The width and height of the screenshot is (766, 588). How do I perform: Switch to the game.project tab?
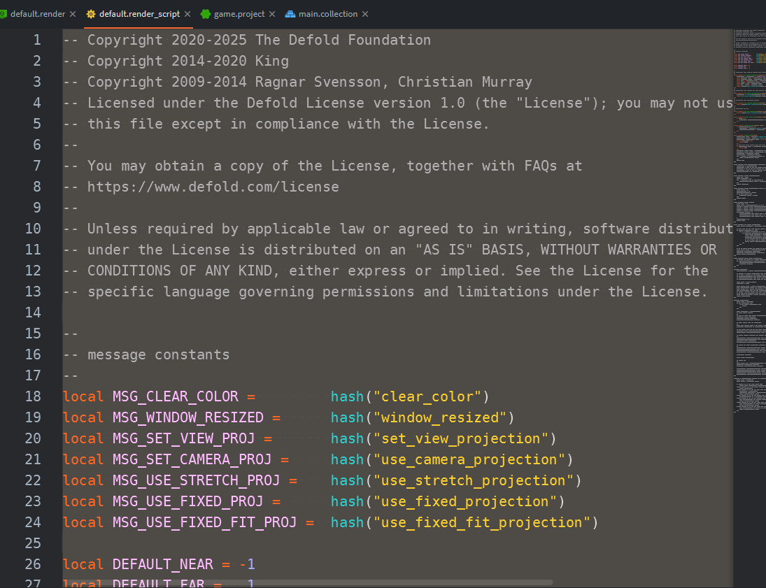pos(239,14)
